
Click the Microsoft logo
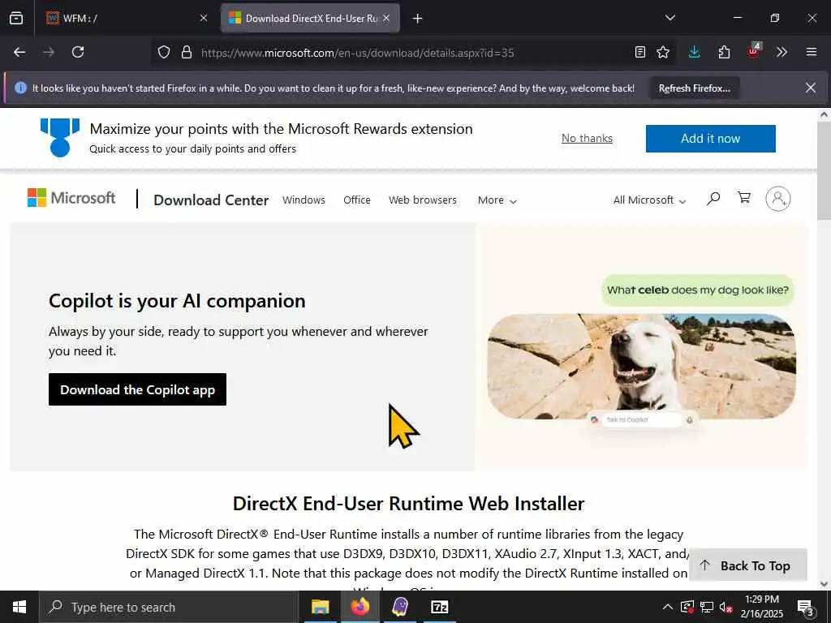point(71,198)
